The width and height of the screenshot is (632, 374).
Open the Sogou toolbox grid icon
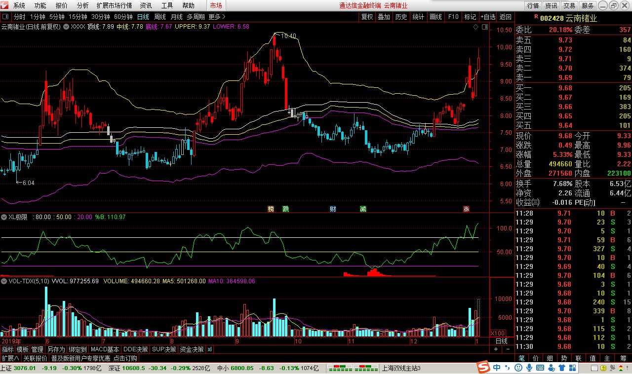coord(573,368)
